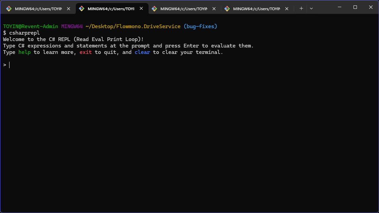379x213 pixels.
Task: Click the blue "clear" keyword in welcome text
Action: tap(142, 52)
